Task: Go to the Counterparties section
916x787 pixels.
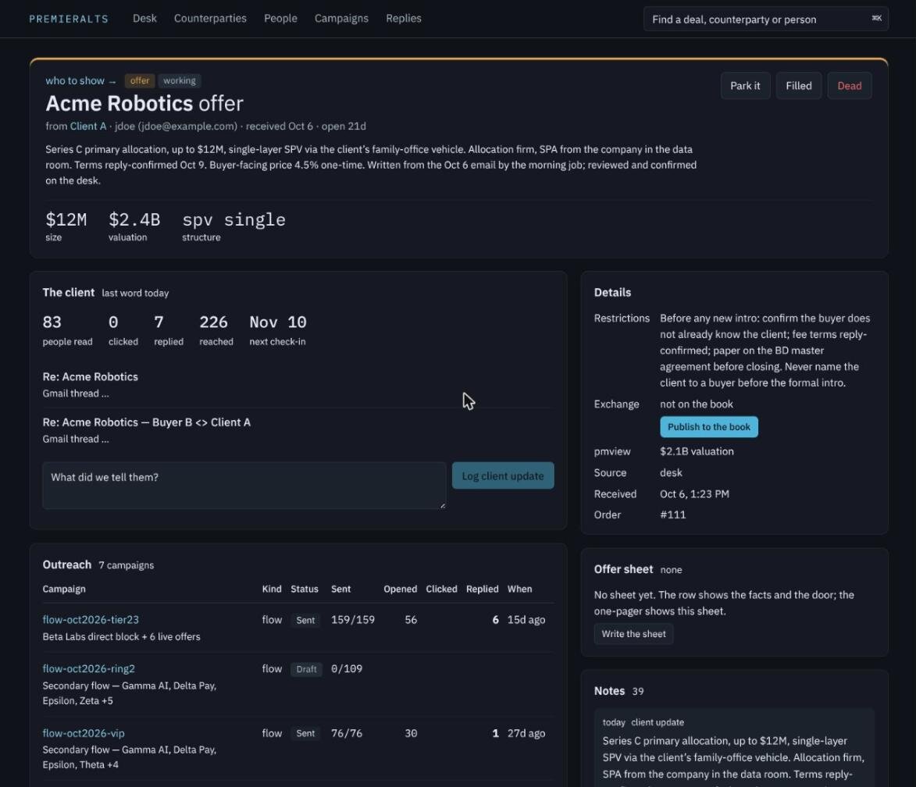Action: click(x=210, y=19)
